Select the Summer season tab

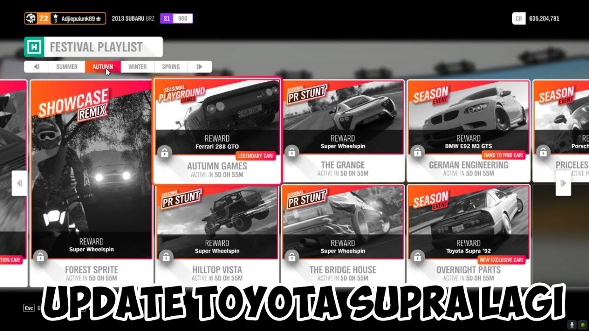[x=67, y=67]
